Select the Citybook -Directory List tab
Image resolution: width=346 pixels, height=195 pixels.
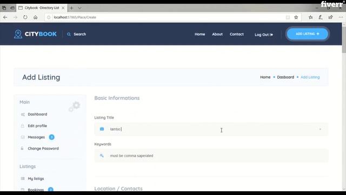(42, 8)
